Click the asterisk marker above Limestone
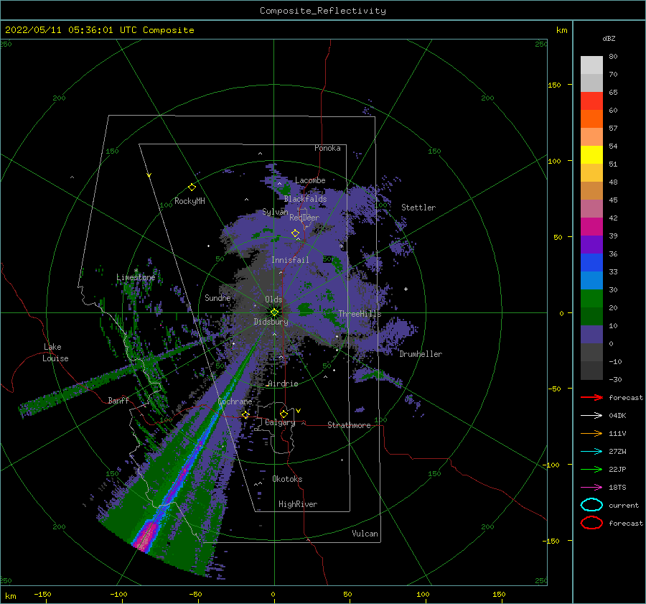Screen dimensions: 646x604 136,271
